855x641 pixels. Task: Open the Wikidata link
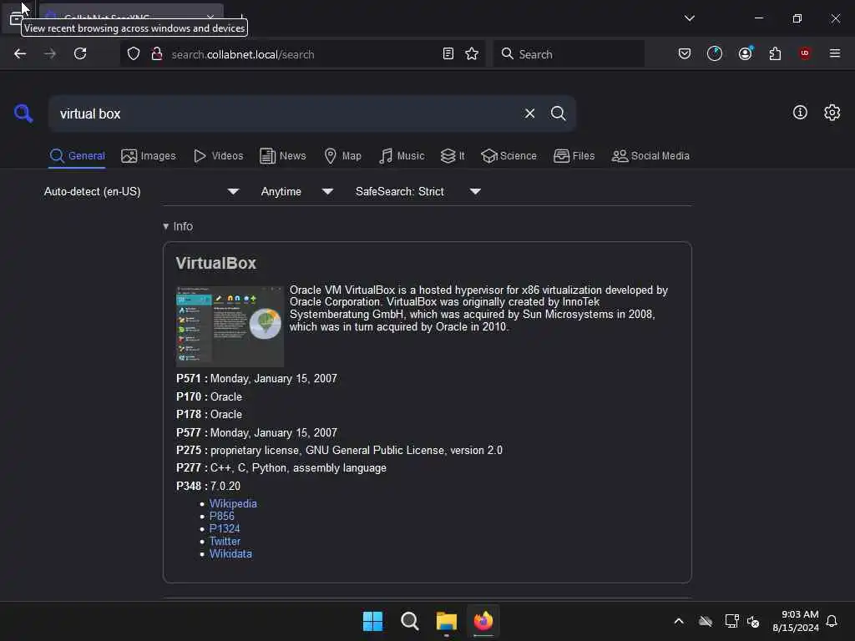tap(230, 554)
